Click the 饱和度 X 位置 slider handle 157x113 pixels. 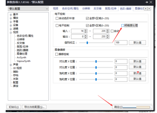click(x=96, y=73)
